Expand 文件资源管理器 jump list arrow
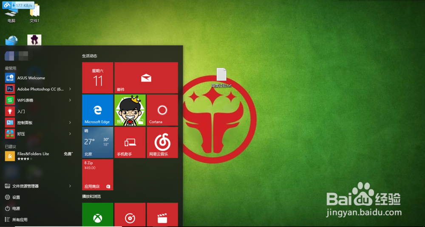This screenshot has width=425, height=227. pyautogui.click(x=70, y=186)
